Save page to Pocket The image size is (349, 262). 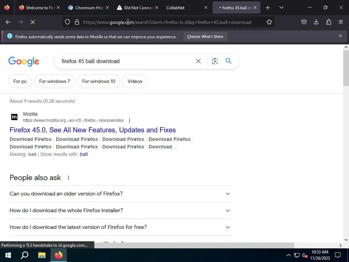[304, 22]
